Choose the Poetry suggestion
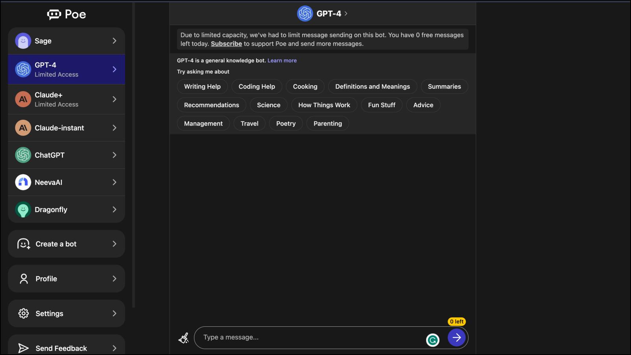The height and width of the screenshot is (355, 631). pyautogui.click(x=286, y=123)
